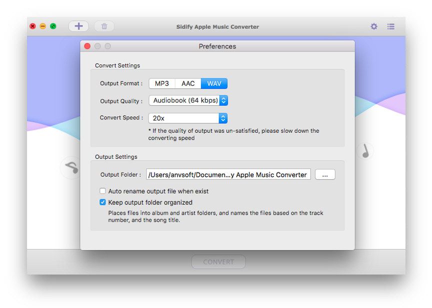The image size is (432, 308).
Task: Open the Convert Speed 20x dropdown
Action: [x=188, y=118]
